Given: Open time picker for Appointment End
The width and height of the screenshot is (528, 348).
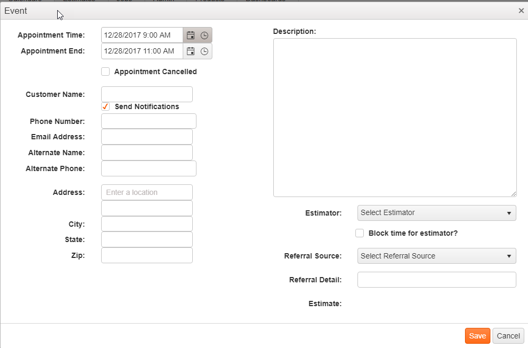Looking at the screenshot, I should pos(204,51).
